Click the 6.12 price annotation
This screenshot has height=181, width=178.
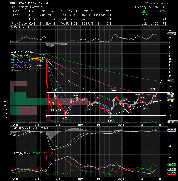(x=76, y=95)
